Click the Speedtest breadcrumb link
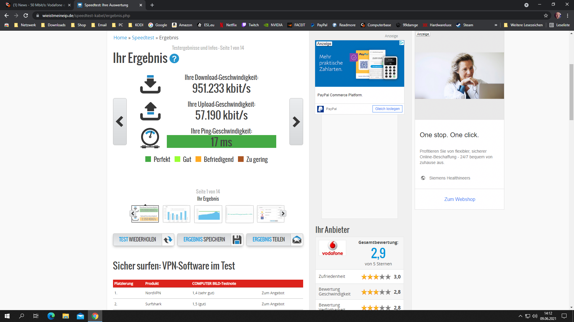This screenshot has height=322, width=574. pyautogui.click(x=143, y=38)
